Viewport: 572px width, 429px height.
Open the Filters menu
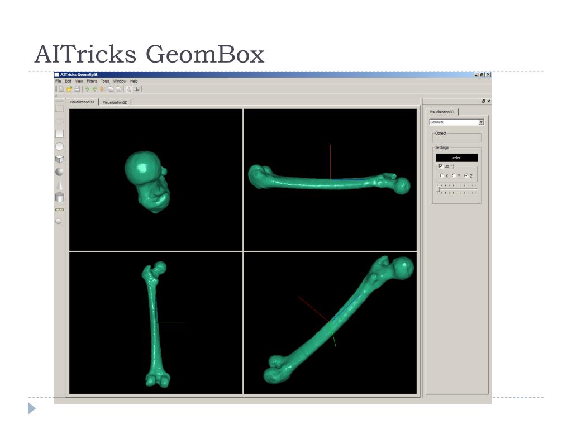click(92, 81)
